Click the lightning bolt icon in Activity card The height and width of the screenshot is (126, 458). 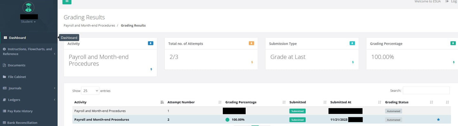(x=151, y=69)
